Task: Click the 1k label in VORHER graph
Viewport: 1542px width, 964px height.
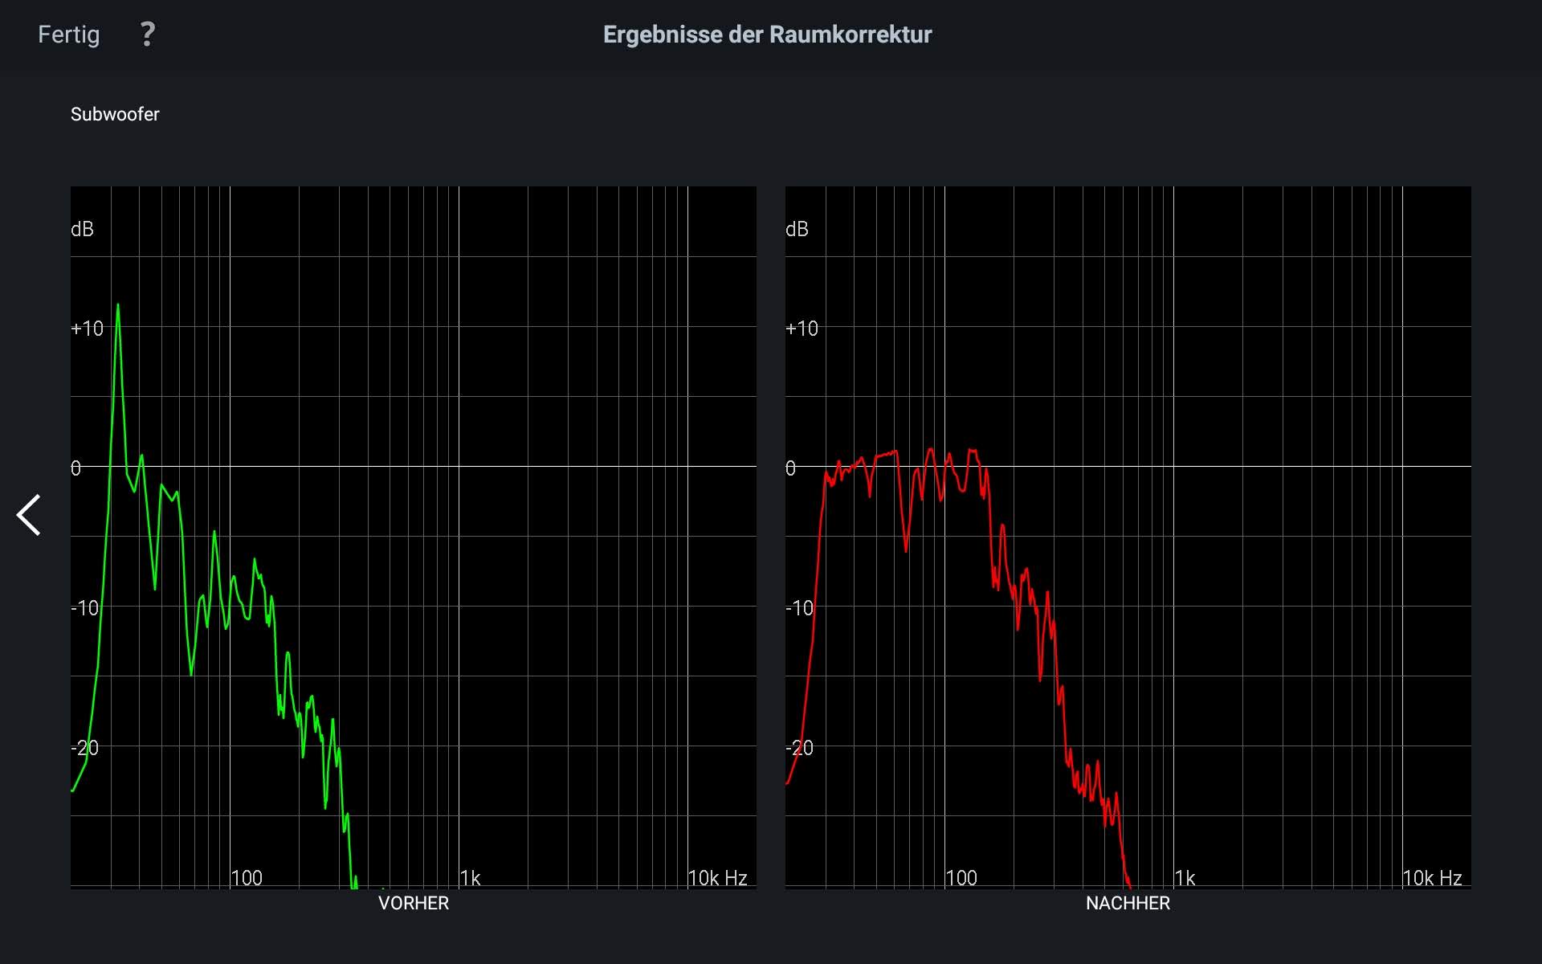Action: 471,878
